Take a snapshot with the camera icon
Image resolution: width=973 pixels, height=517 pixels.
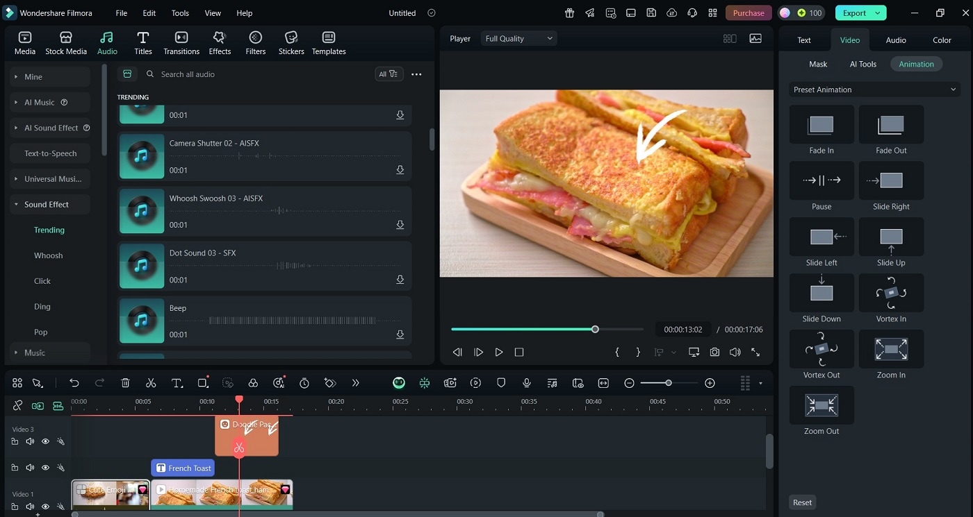pyautogui.click(x=714, y=353)
